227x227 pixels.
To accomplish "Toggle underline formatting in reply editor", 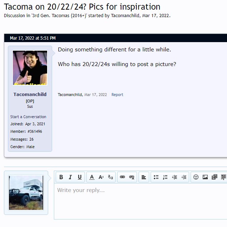I will pyautogui.click(x=80, y=177).
